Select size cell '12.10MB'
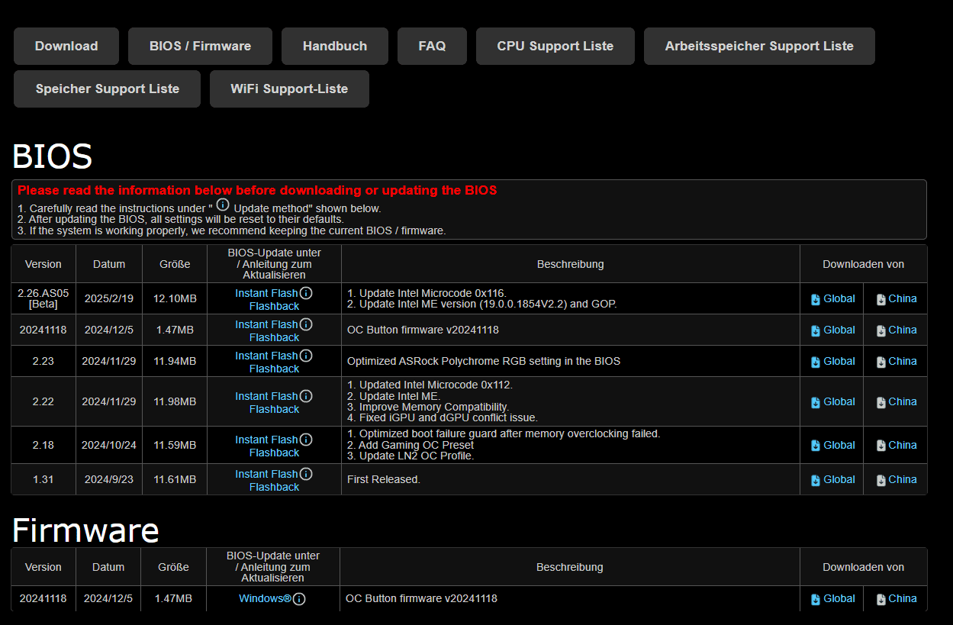This screenshot has height=625, width=953. pos(175,298)
